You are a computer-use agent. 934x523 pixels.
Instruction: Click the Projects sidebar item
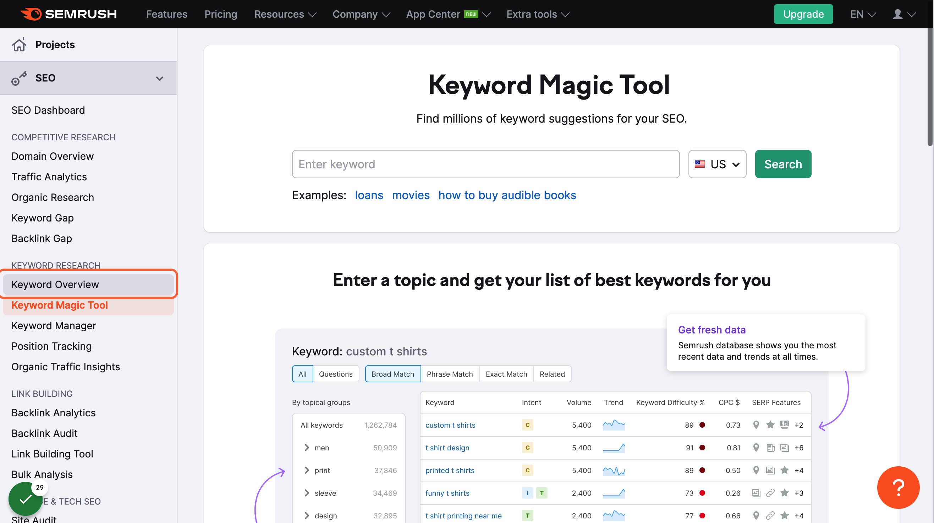coord(88,45)
